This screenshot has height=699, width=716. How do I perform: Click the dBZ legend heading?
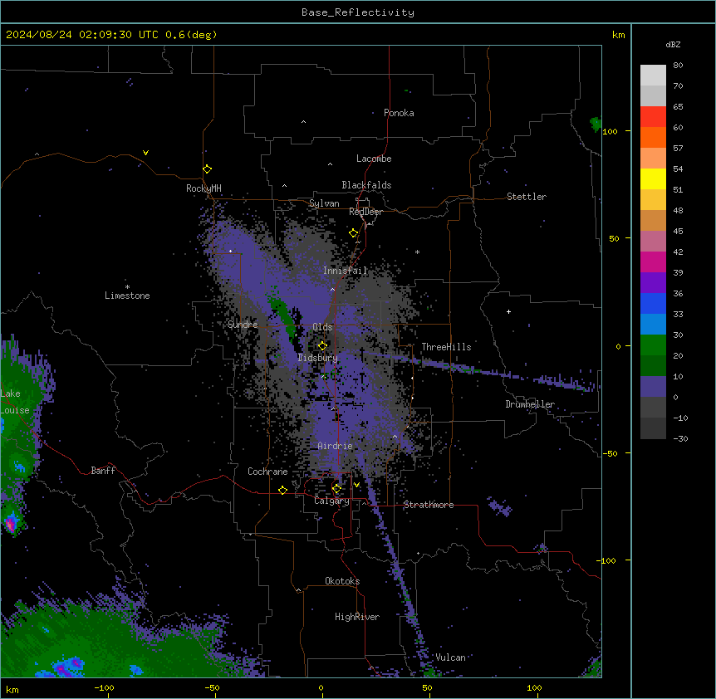673,44
